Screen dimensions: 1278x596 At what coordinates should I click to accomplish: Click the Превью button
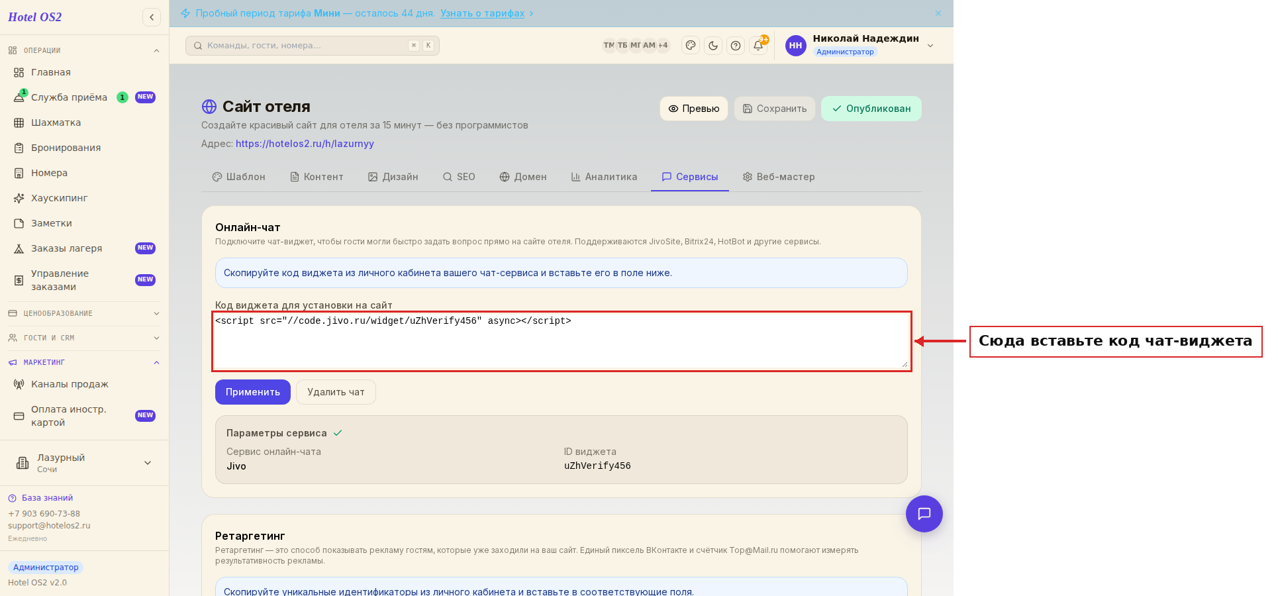(x=694, y=109)
